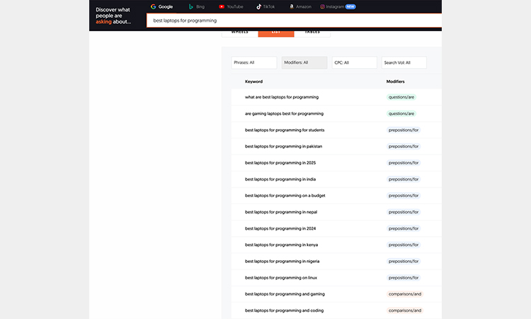531x319 pixels.
Task: Choose the YouTube source icon
Action: pyautogui.click(x=222, y=6)
